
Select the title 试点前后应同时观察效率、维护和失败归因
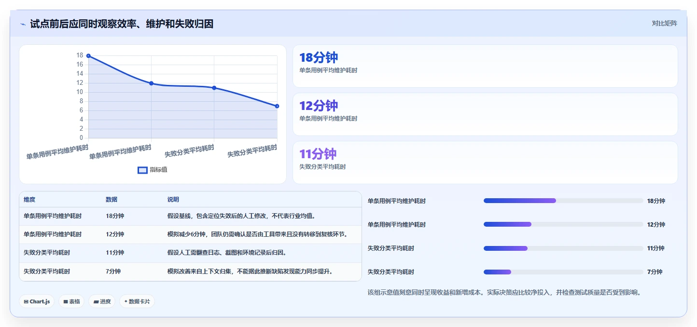pyautogui.click(x=122, y=24)
